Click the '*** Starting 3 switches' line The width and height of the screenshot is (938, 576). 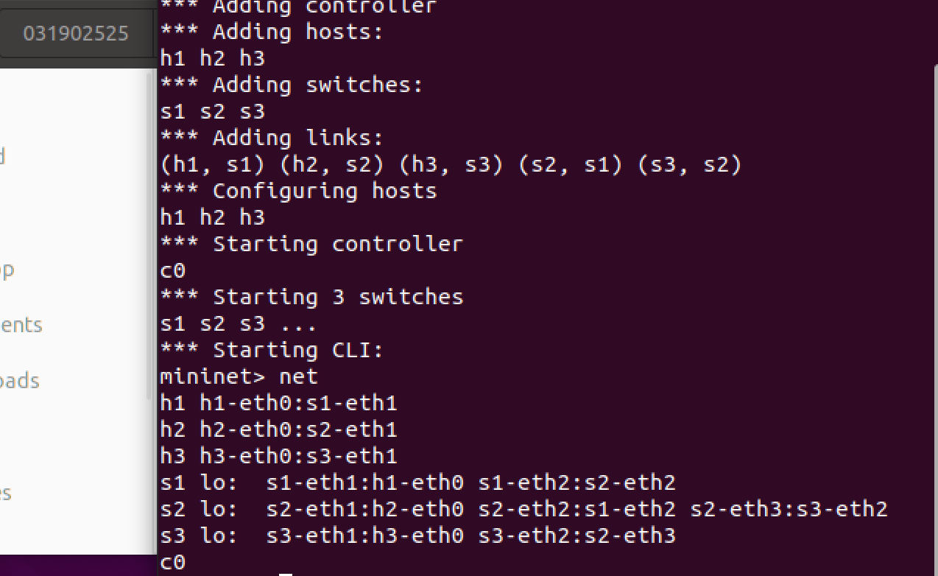pyautogui.click(x=311, y=297)
